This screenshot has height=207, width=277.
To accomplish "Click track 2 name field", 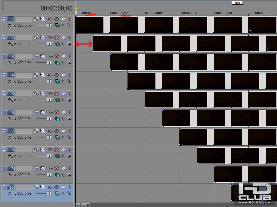I will pyautogui.click(x=24, y=38).
